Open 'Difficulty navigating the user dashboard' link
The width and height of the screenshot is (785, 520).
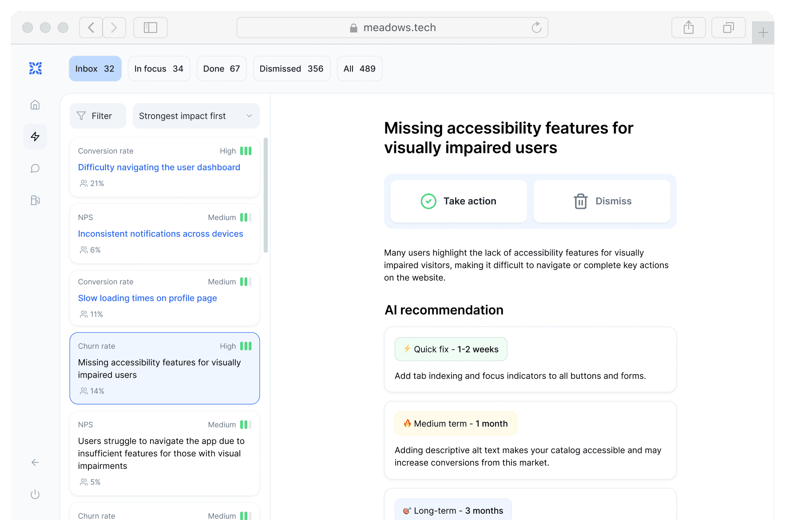pyautogui.click(x=159, y=168)
